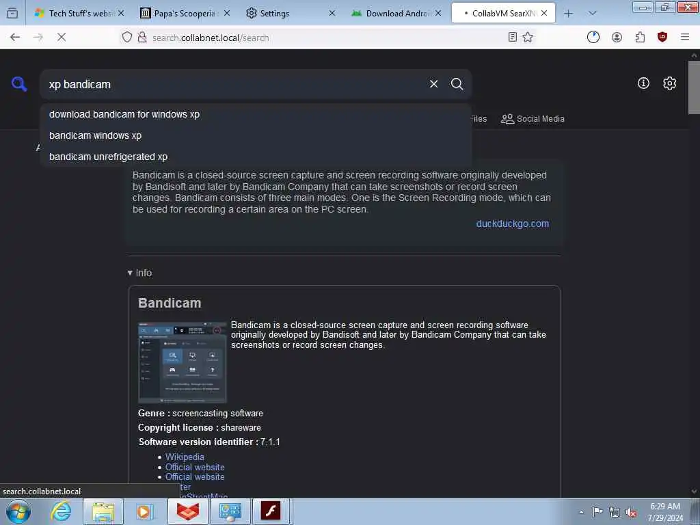Open tracking protection shield icon in address bar
This screenshot has width=700, height=525.
(127, 38)
